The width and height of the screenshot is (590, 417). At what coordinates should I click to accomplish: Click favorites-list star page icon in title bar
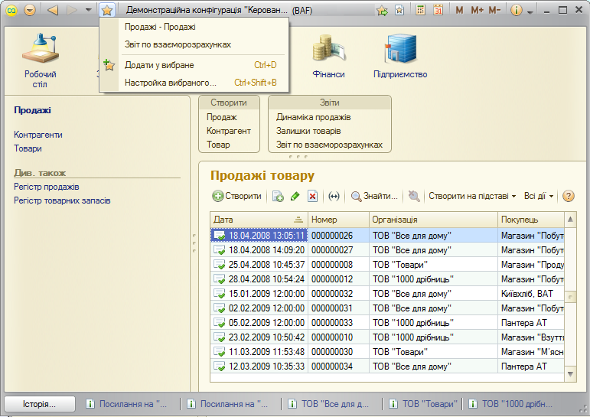pyautogui.click(x=399, y=10)
